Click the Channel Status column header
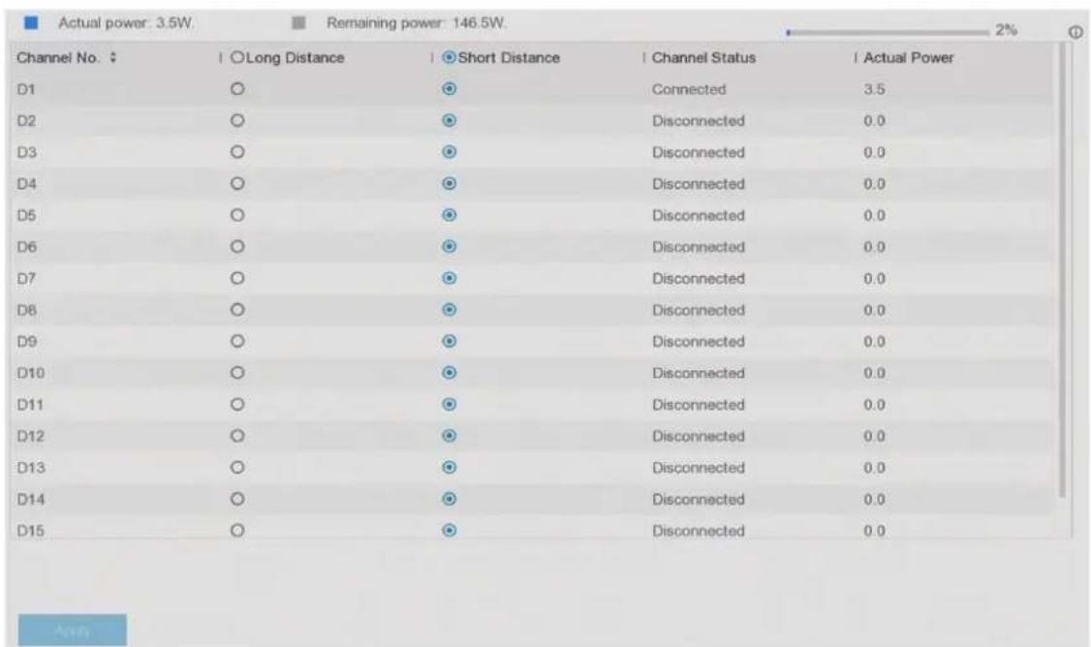Viewport: 1091px width, 647px height. (x=703, y=58)
